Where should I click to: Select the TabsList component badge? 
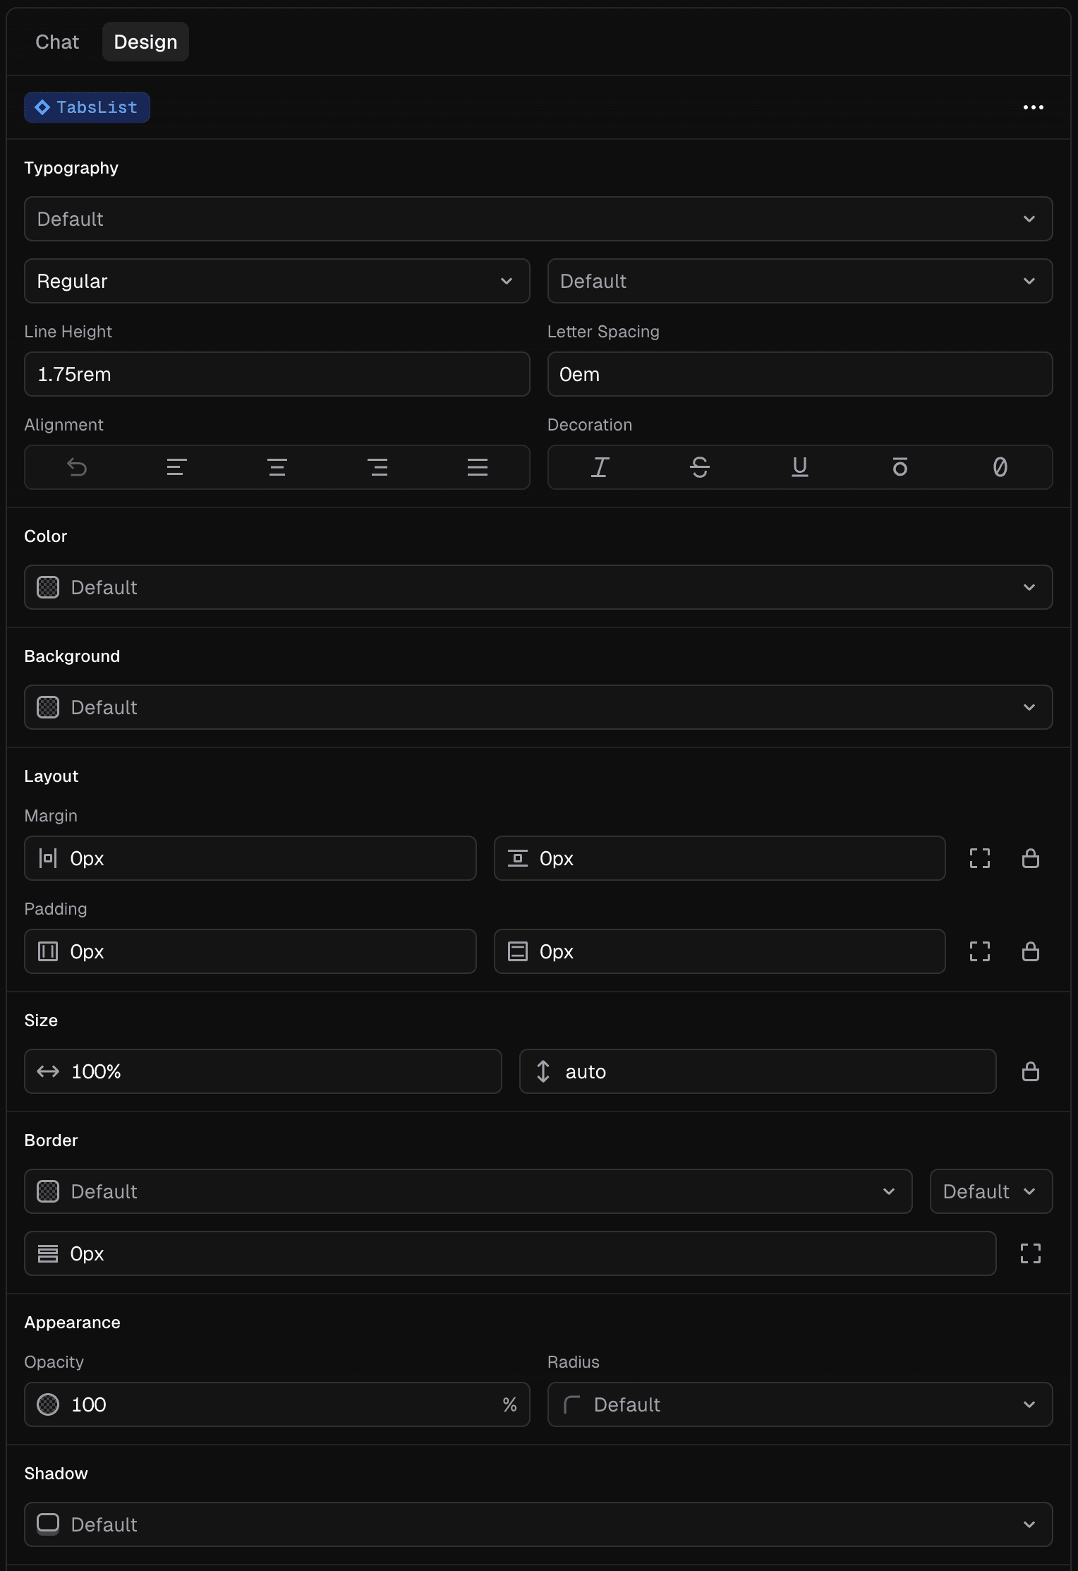click(87, 107)
